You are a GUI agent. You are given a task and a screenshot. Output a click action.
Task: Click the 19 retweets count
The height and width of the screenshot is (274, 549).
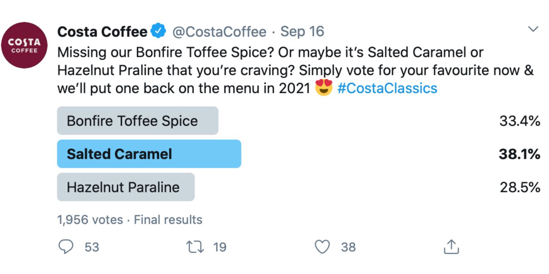coord(220,247)
